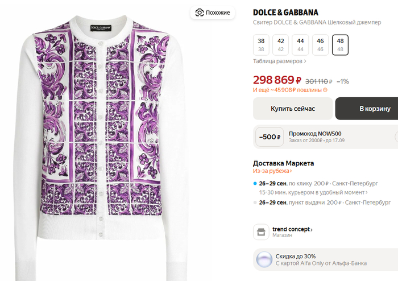The height and width of the screenshot is (281, 398).
Task: Click the 'Скидка до 30%' Alfa-Bank offer
Action: [x=321, y=260]
